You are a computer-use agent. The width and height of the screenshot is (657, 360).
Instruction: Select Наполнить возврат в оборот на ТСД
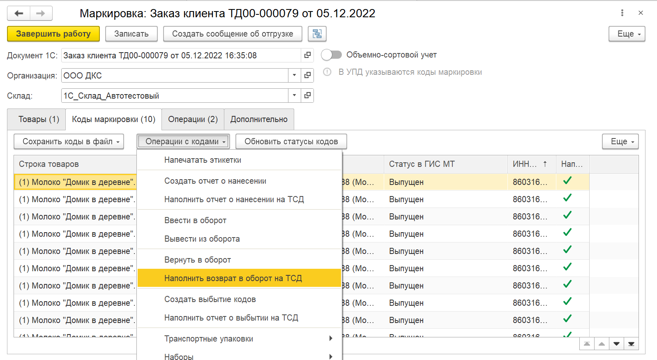[239, 278]
